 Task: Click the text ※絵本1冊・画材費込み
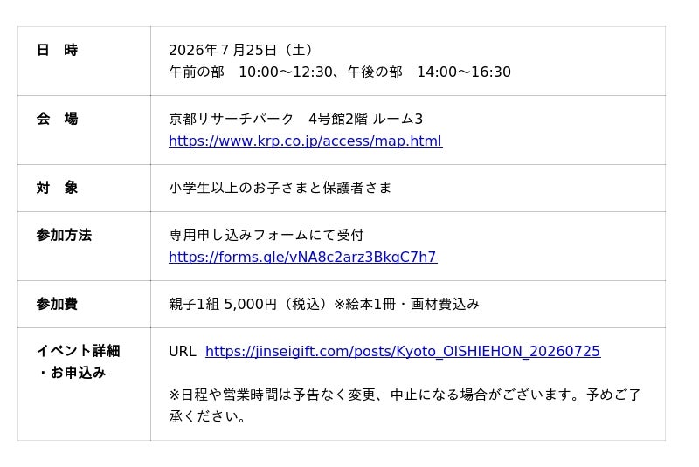click(x=406, y=304)
